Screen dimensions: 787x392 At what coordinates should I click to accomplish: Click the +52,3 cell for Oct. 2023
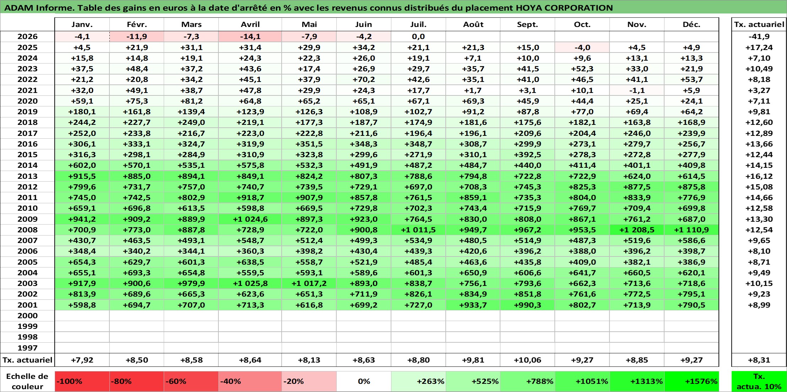[x=582, y=69]
